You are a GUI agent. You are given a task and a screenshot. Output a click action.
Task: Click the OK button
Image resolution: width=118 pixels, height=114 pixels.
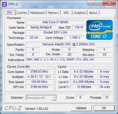pos(104,108)
